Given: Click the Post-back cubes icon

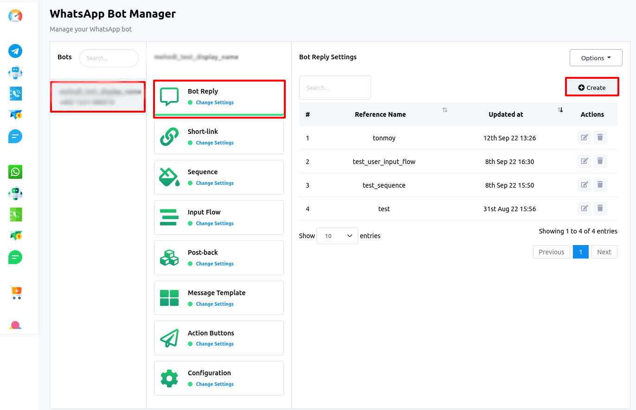Looking at the screenshot, I should pyautogui.click(x=169, y=258).
